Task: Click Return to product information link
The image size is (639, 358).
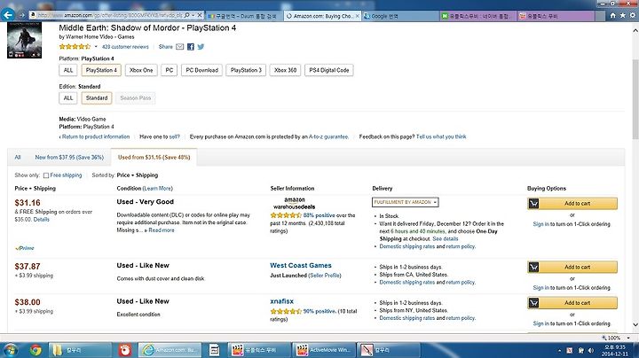Action: tap(95, 136)
